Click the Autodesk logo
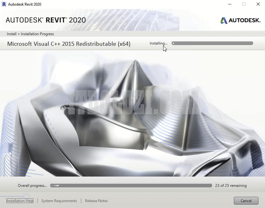265x208 pixels. (x=240, y=21)
